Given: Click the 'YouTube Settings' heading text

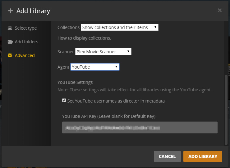Looking at the screenshot, I should [75, 82].
